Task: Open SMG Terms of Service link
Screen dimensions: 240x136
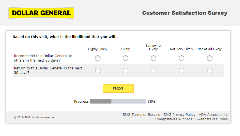Action: point(141,115)
